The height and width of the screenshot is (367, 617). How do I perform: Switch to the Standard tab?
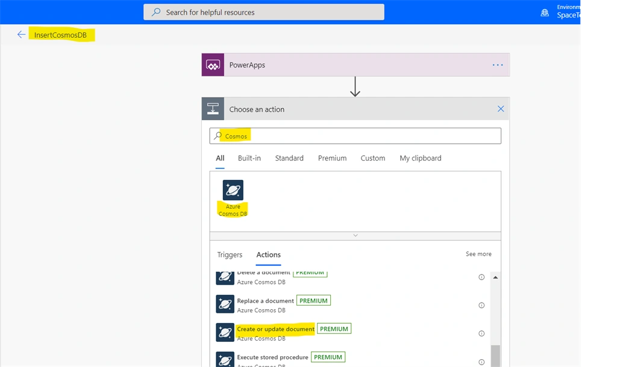[289, 158]
